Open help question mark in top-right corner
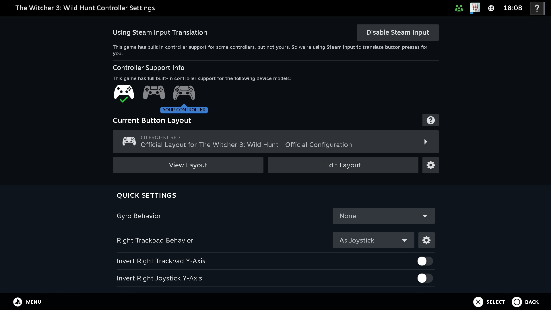 coord(537,8)
